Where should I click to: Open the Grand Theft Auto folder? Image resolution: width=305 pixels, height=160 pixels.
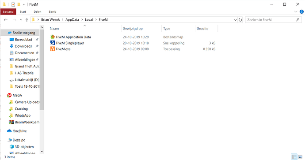point(27,66)
